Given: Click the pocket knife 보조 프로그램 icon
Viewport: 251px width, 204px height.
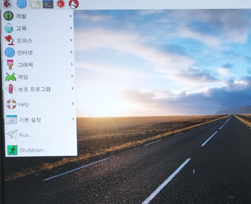Looking at the screenshot, I should click(11, 89).
